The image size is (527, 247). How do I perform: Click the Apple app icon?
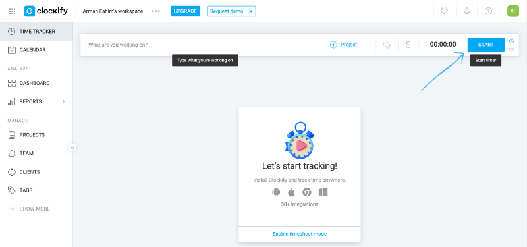pyautogui.click(x=291, y=192)
